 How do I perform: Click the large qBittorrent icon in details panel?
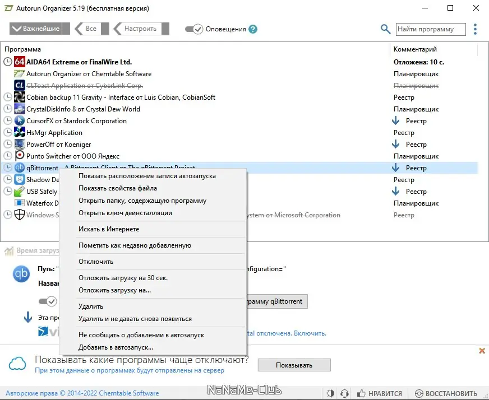(x=21, y=274)
